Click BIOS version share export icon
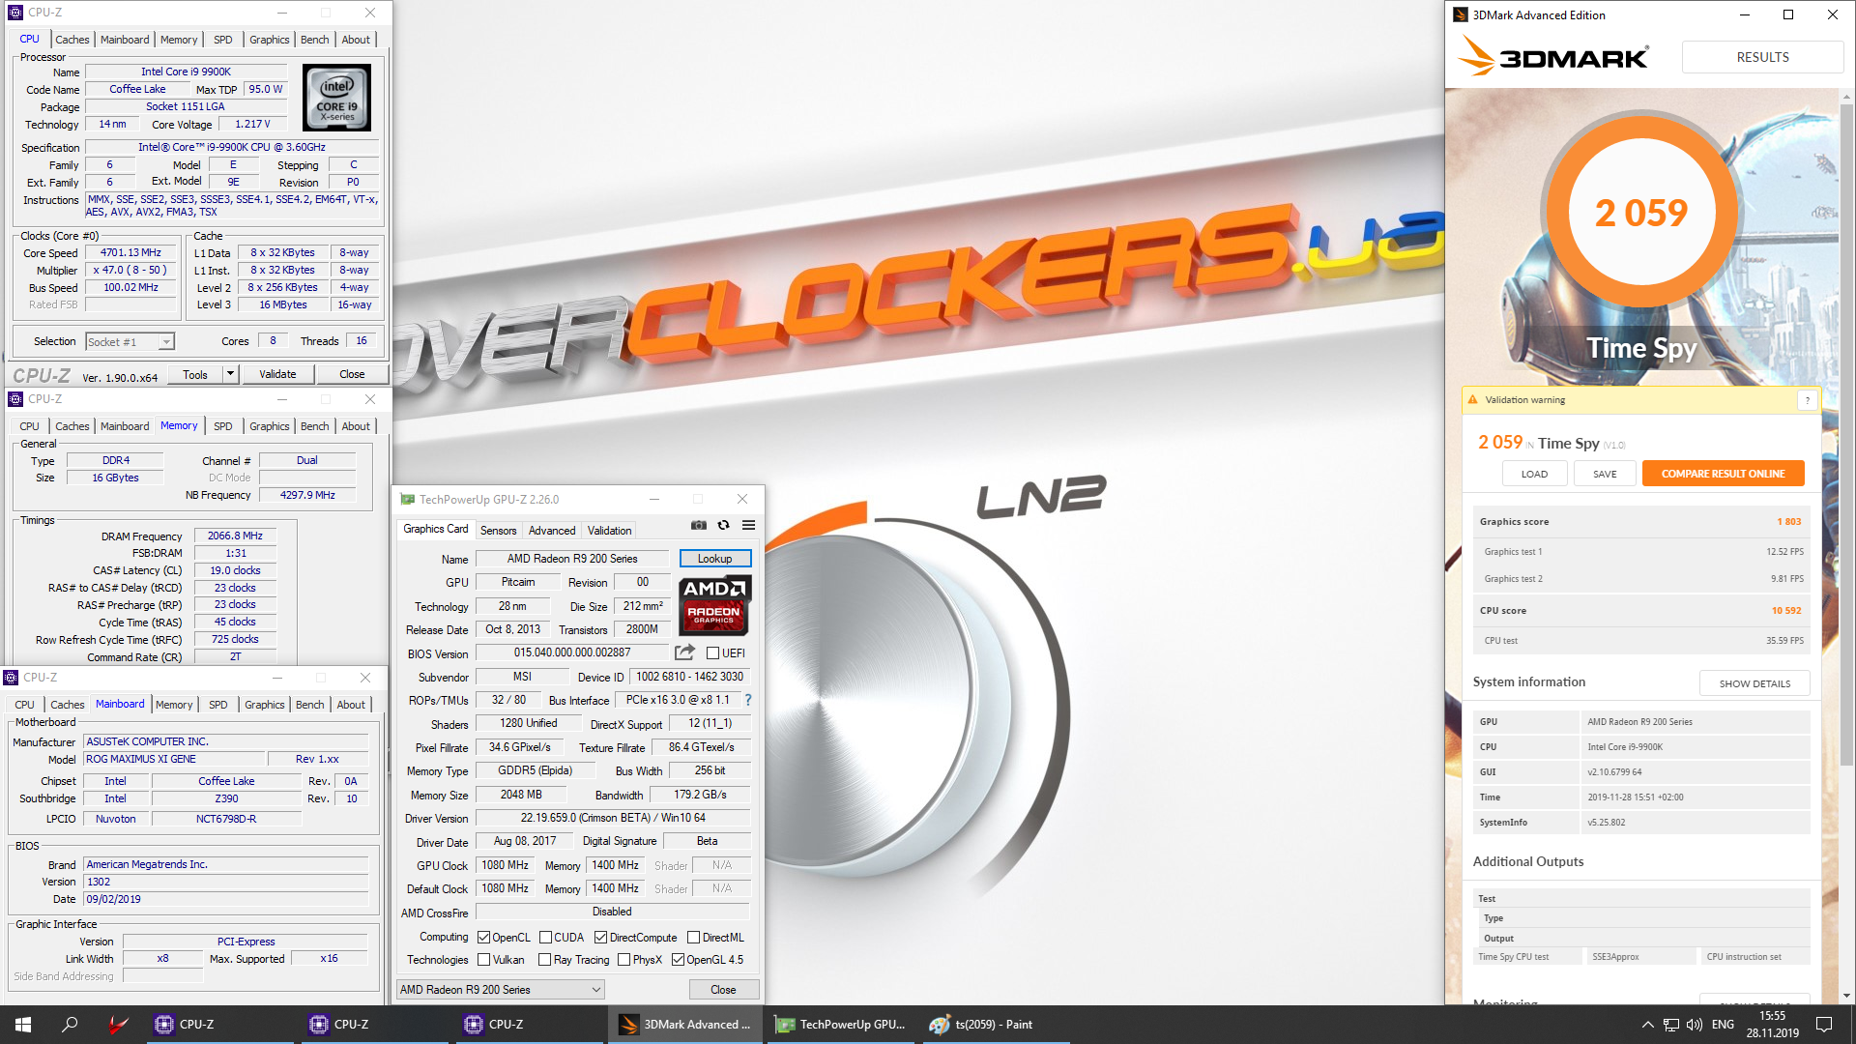 click(x=684, y=652)
